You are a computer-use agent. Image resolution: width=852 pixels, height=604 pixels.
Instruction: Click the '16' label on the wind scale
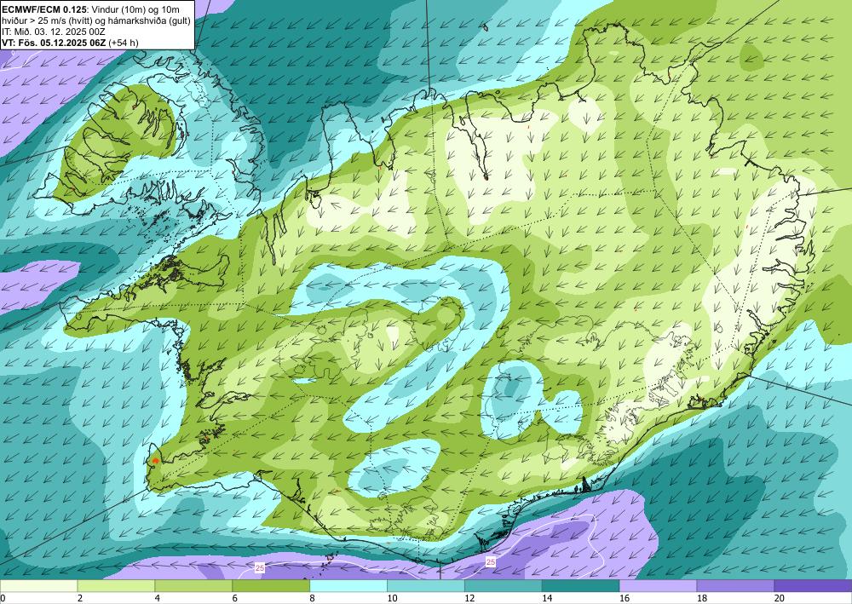tap(625, 598)
